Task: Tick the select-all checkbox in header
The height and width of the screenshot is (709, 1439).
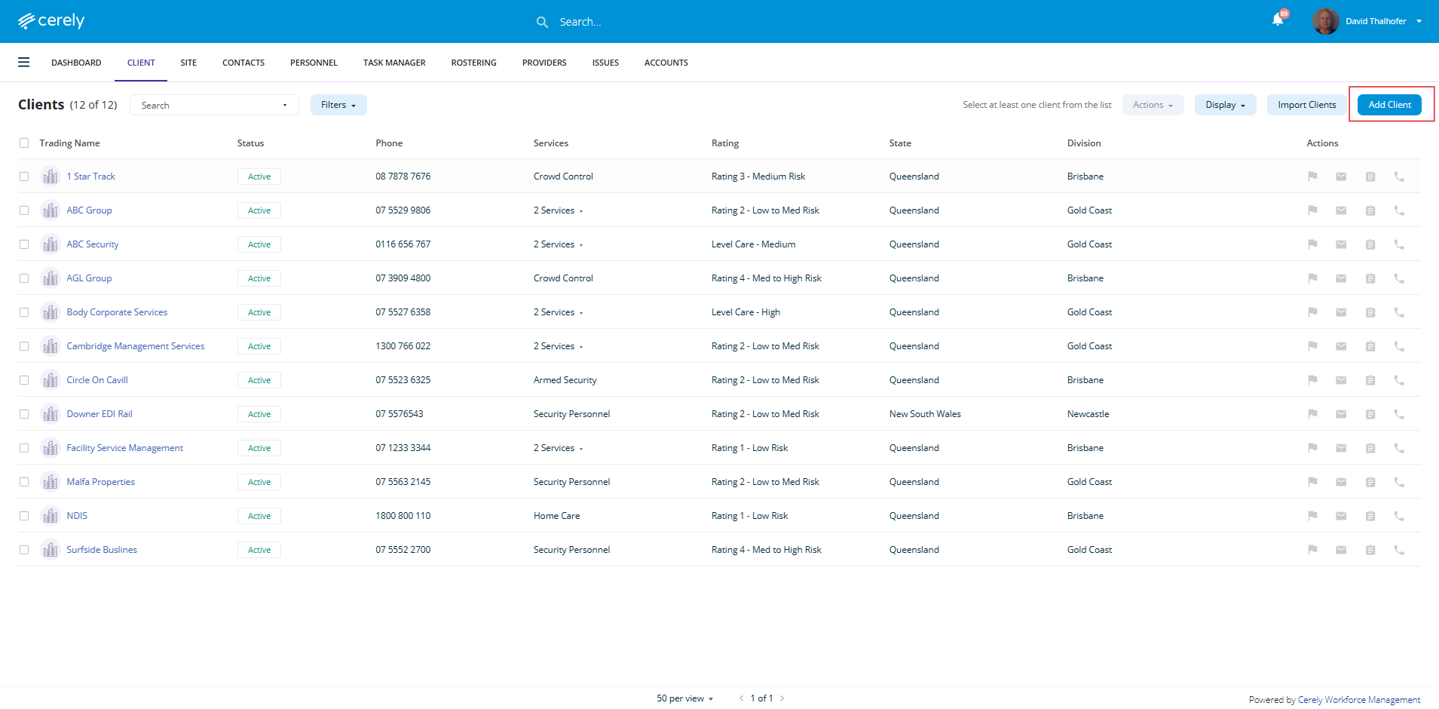Action: click(24, 143)
